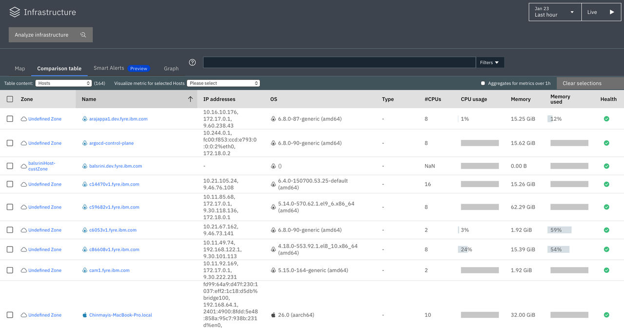Click the sort arrow in Name column

190,99
